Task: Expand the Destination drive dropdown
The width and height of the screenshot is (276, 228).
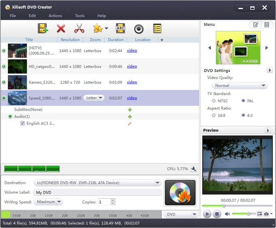Action: coord(157,183)
